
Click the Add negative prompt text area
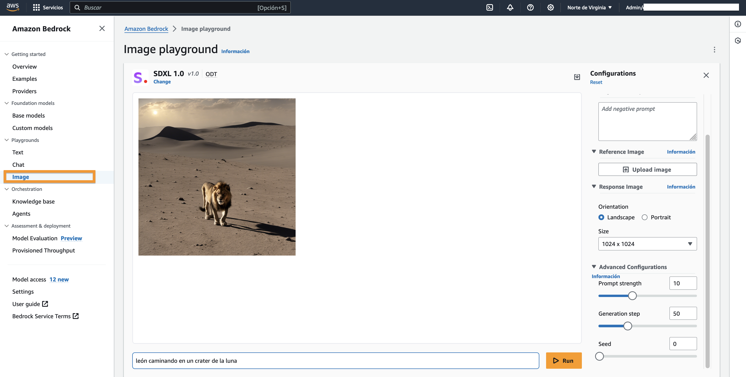647,121
